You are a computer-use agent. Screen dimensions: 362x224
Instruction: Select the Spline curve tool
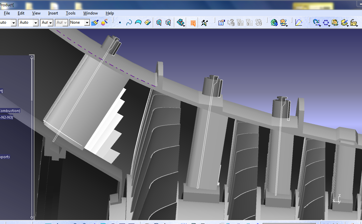pos(129,22)
